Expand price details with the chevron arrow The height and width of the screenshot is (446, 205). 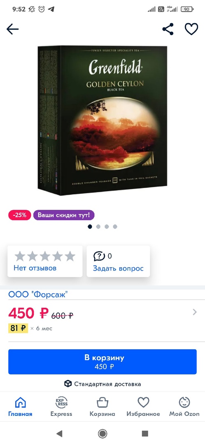coord(195,312)
